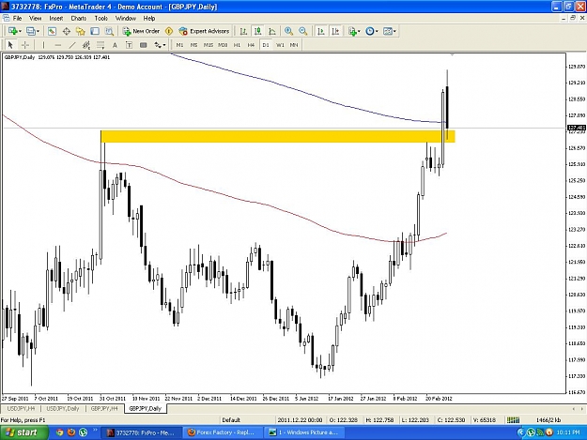Switch timeframe to H4

point(251,45)
